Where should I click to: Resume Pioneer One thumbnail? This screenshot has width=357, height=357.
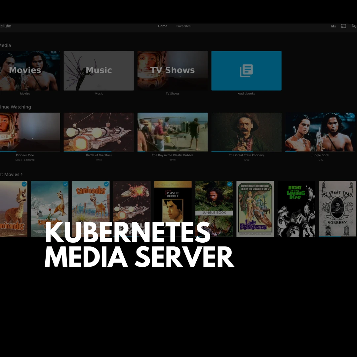tap(30, 132)
